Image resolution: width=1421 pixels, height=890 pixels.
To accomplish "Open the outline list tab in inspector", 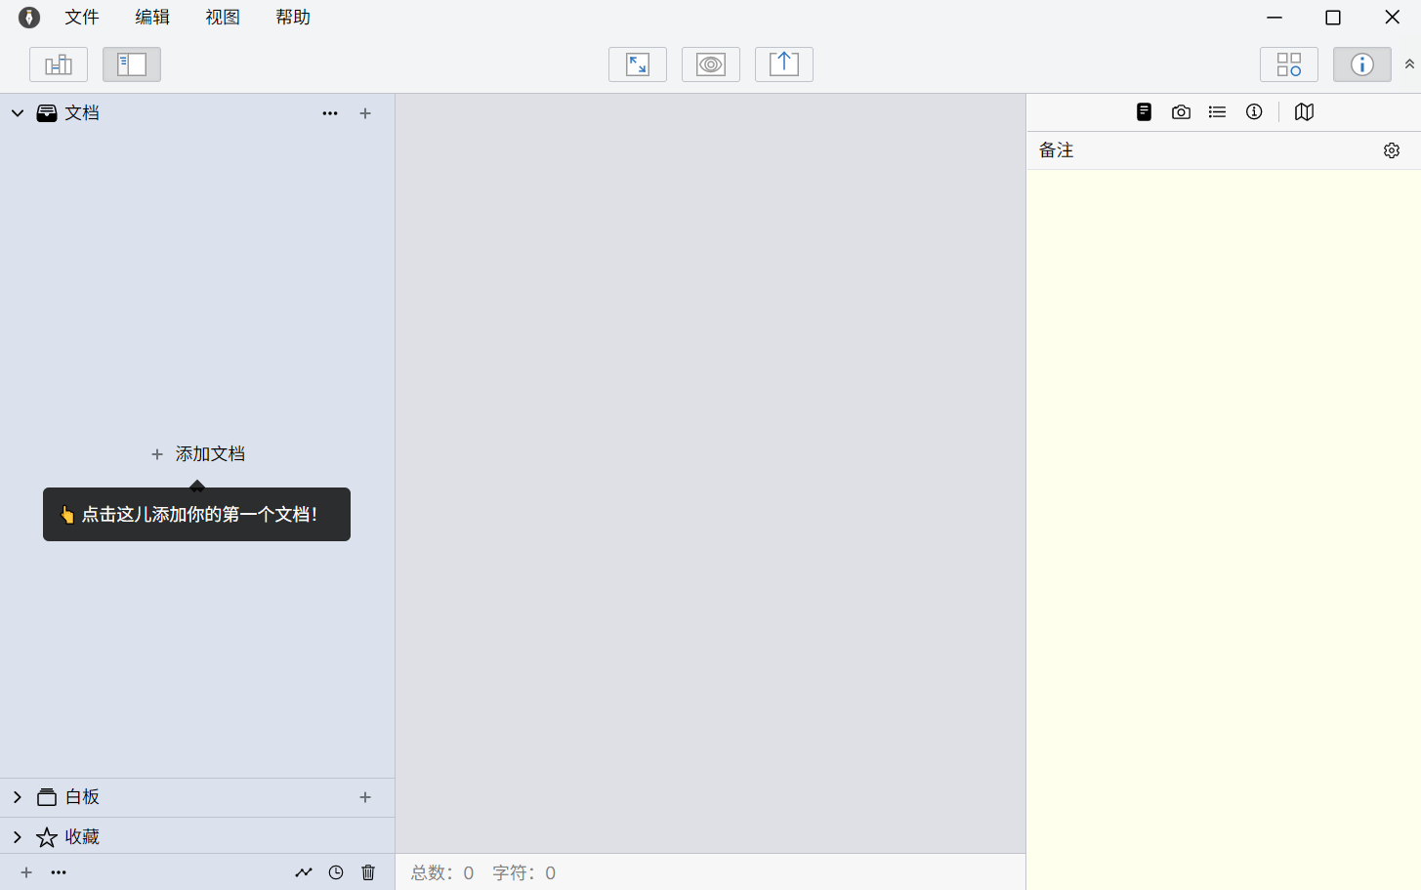I will [x=1217, y=112].
